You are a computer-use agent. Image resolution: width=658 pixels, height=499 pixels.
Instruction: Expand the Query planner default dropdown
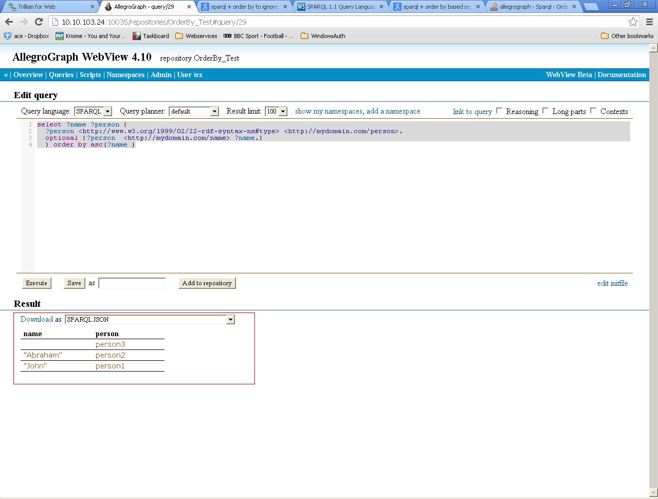[x=194, y=111]
